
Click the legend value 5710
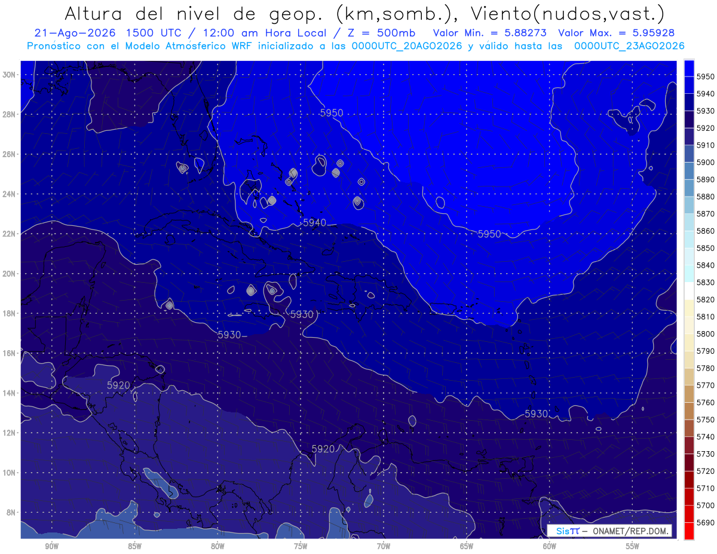tap(706, 488)
